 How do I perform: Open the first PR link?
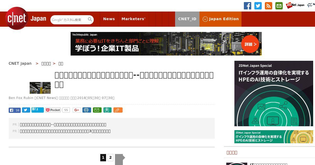pos(63,125)
